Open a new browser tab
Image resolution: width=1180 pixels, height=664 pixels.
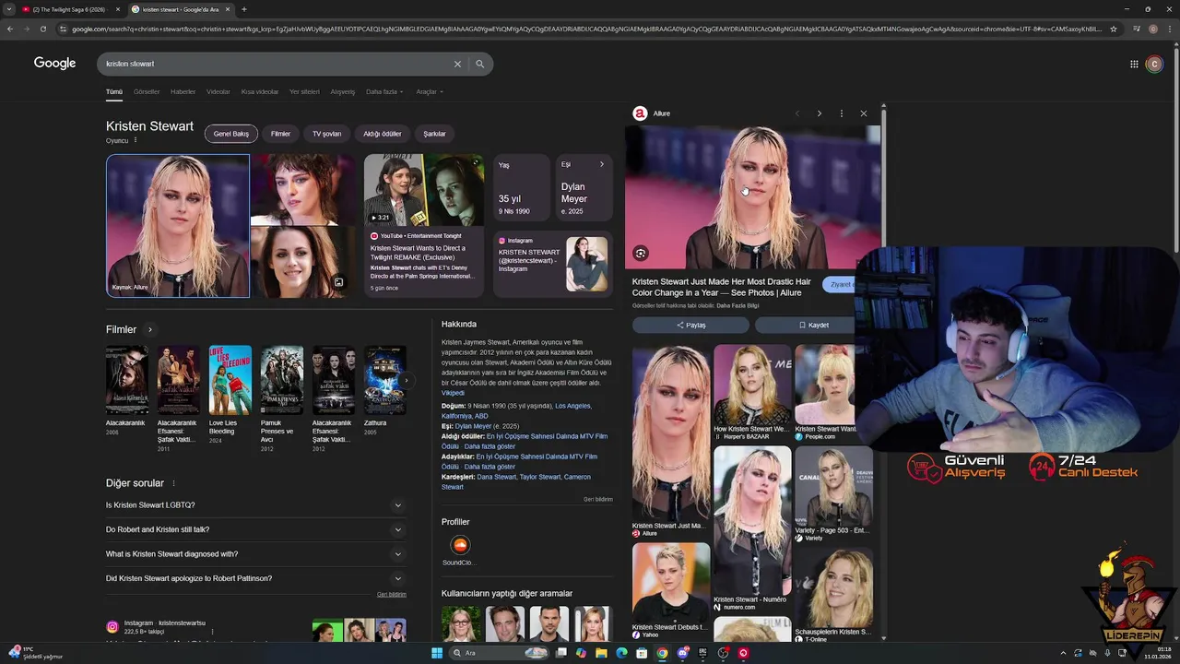click(x=243, y=9)
